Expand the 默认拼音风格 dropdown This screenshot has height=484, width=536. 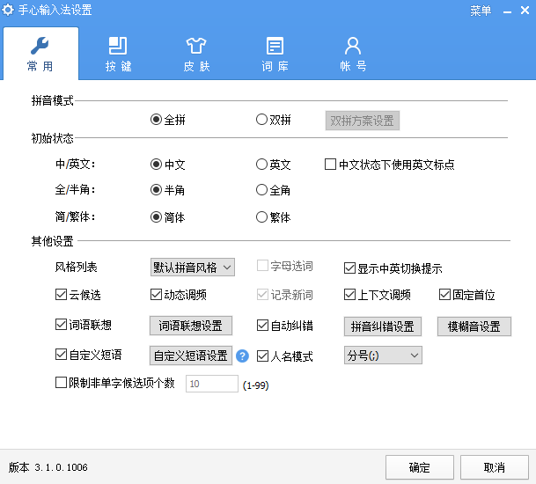tap(192, 267)
